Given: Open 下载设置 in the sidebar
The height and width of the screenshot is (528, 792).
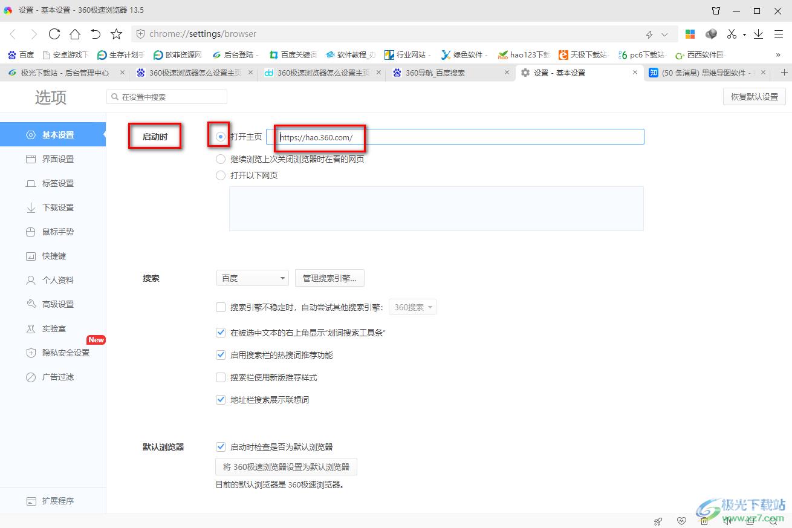Looking at the screenshot, I should point(53,207).
